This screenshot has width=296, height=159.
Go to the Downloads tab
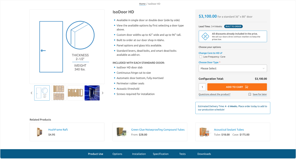click(x=204, y=154)
